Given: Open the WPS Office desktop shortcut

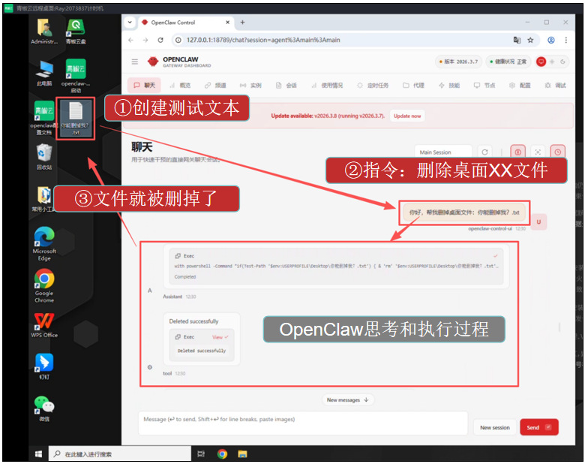Looking at the screenshot, I should [44, 324].
